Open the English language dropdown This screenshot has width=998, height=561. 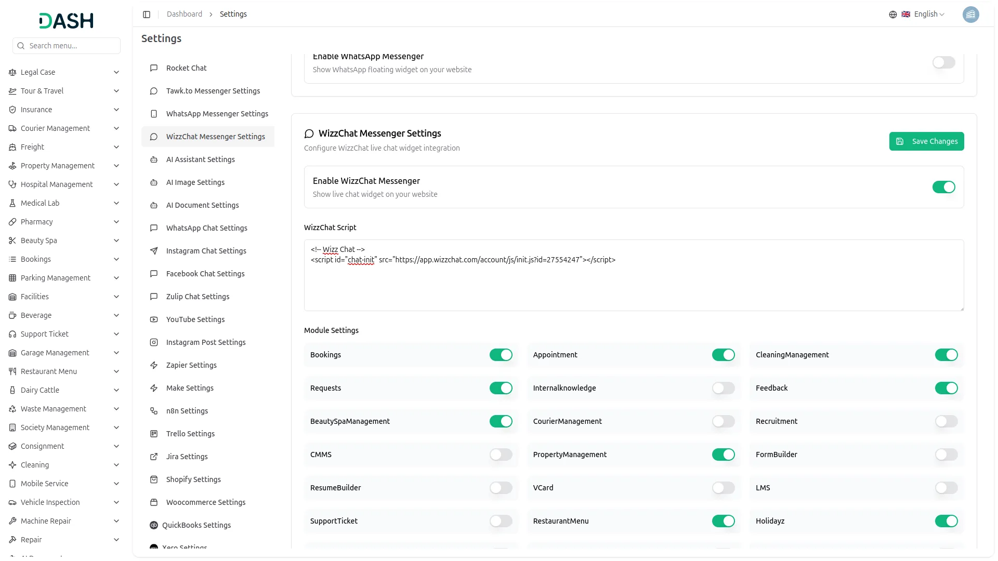(x=929, y=15)
